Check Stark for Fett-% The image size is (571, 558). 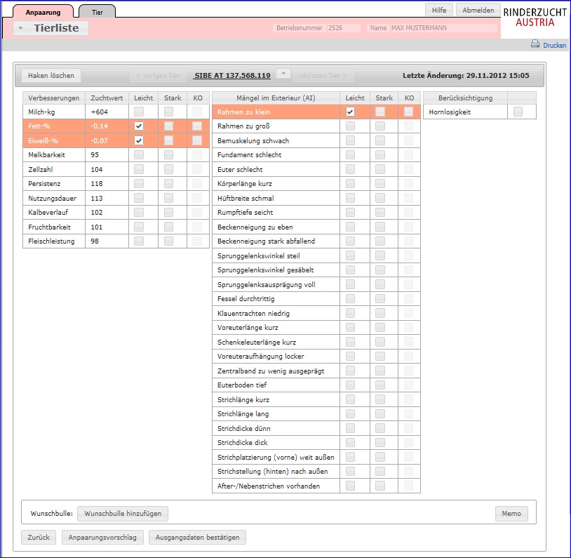click(x=168, y=126)
